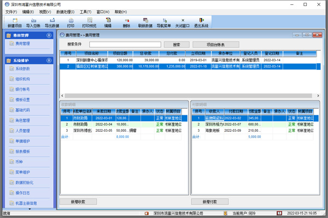Open the 编辑(E) menu
This screenshot has height=218, width=328.
tap(28, 12)
